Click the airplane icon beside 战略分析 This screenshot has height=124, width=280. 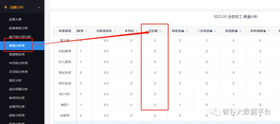[6, 8]
